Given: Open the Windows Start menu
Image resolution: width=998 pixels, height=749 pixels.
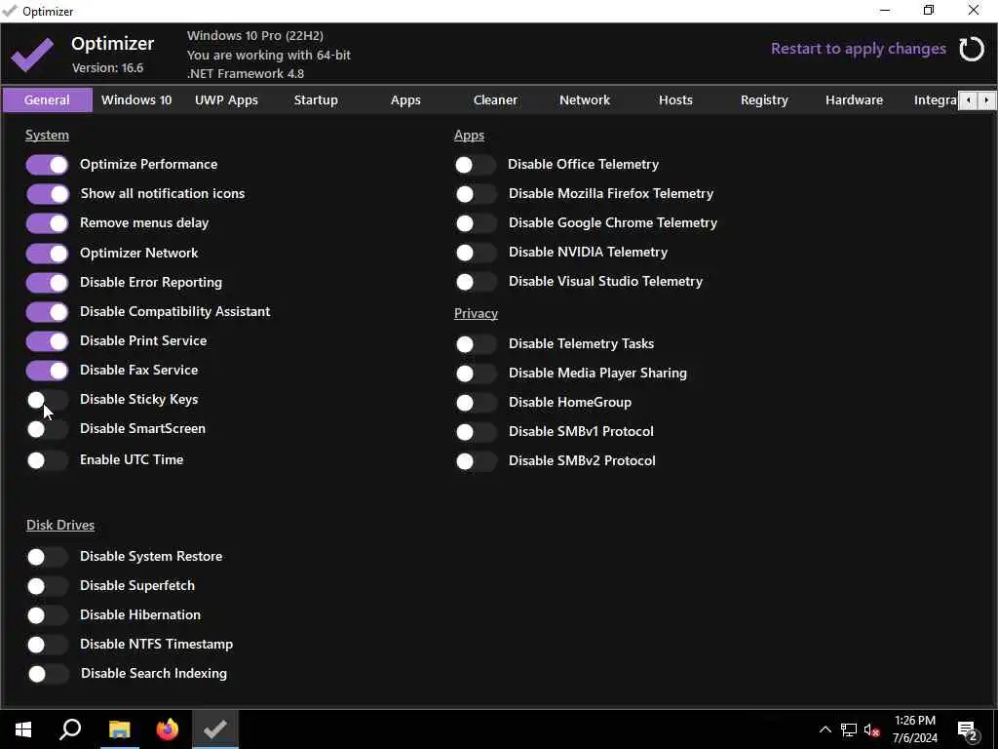Looking at the screenshot, I should coord(23,729).
